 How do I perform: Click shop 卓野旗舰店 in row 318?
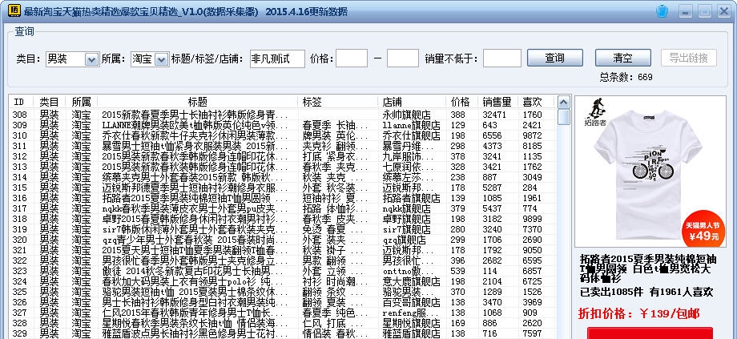[x=407, y=219]
